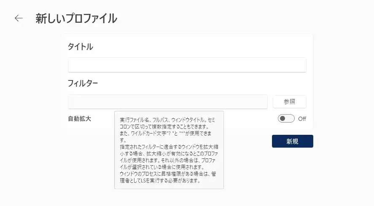
Task: Click tooltip line starting with ウィンドウのプロセス
Action: click(169, 174)
